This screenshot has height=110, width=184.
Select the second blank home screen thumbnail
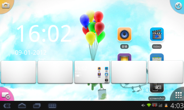click(55, 72)
